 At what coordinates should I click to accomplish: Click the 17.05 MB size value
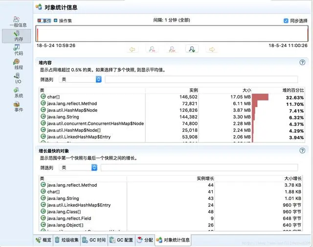tap(240, 97)
